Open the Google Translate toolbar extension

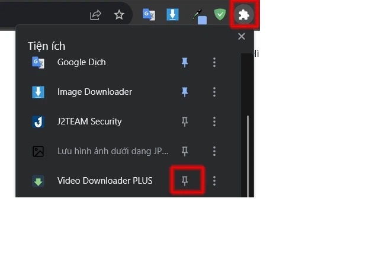[x=149, y=14]
